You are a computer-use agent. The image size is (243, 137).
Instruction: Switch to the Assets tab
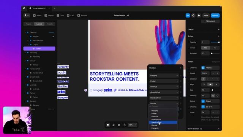(50, 24)
